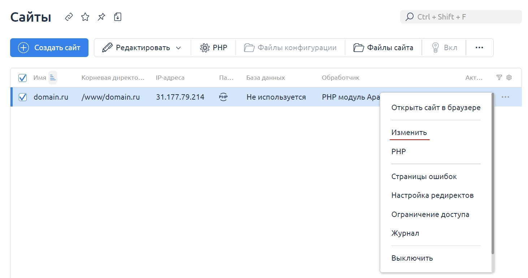Open table column settings gear icon
Image resolution: width=528 pixels, height=278 pixels.
[x=509, y=78]
